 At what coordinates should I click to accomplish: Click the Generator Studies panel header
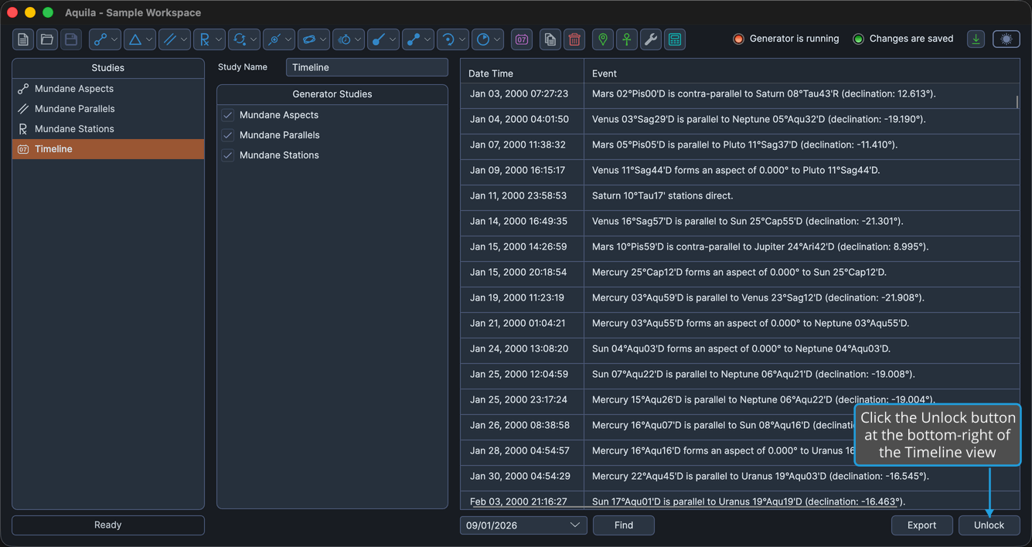332,94
